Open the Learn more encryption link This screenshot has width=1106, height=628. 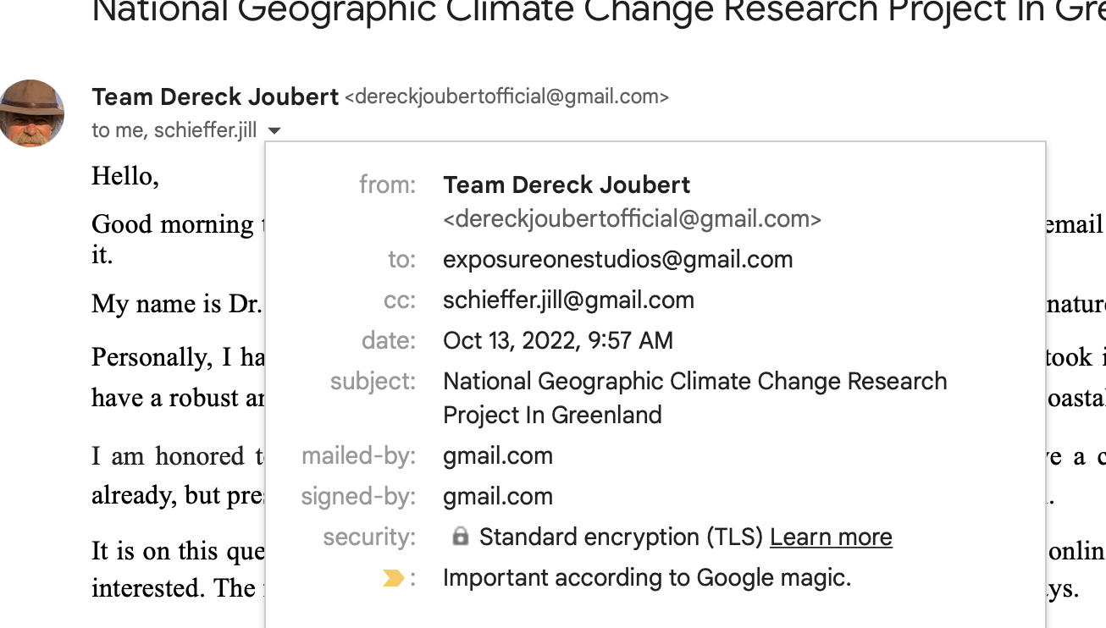coord(830,537)
